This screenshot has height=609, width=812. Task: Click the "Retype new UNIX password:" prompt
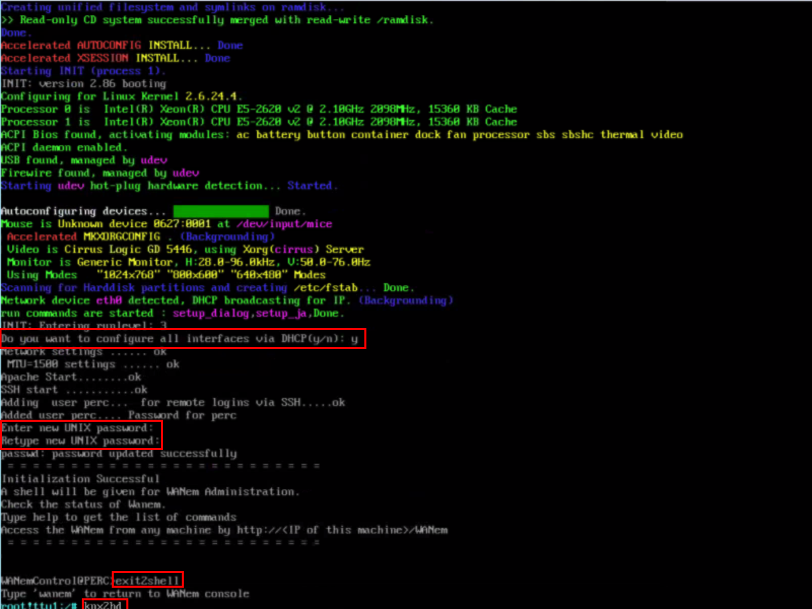80,441
